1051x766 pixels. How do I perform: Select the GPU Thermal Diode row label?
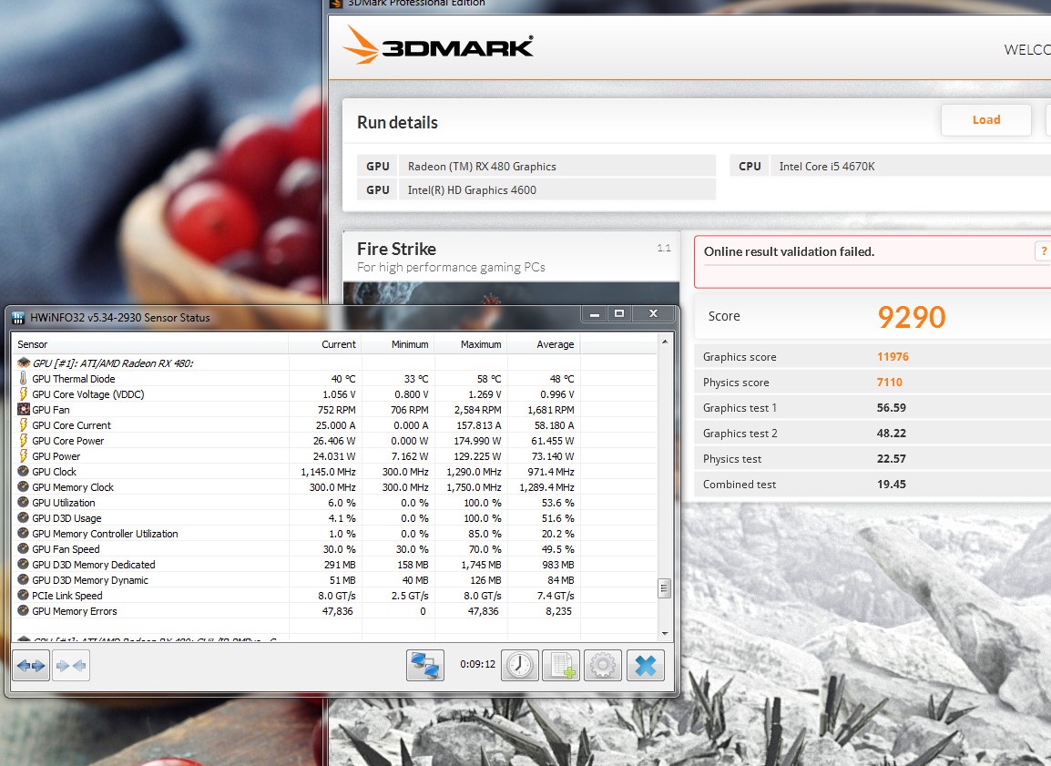pyautogui.click(x=74, y=379)
